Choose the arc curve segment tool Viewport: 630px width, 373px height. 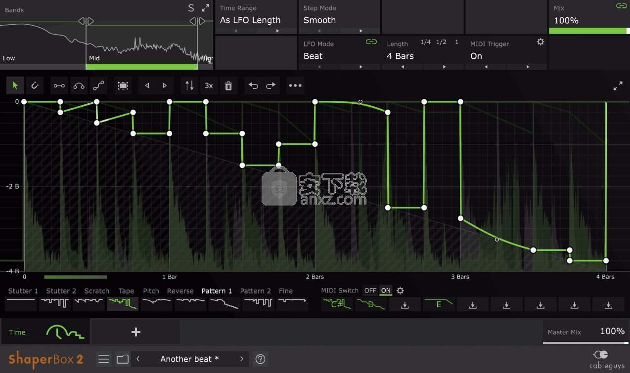79,85
